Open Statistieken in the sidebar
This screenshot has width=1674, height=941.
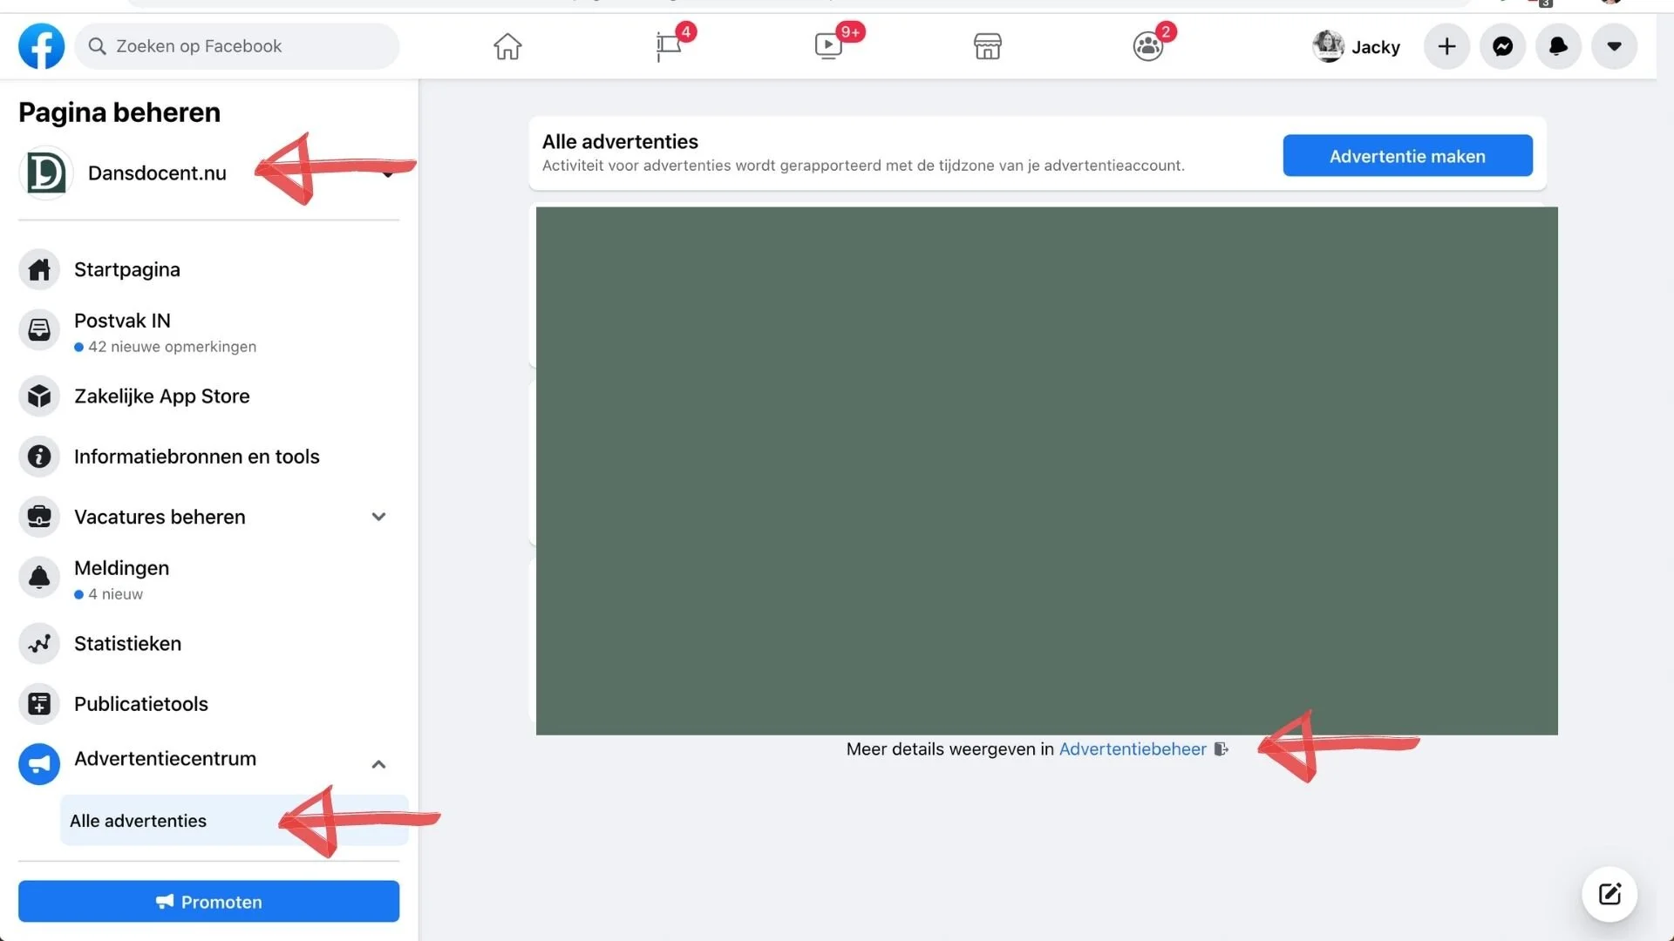click(127, 644)
